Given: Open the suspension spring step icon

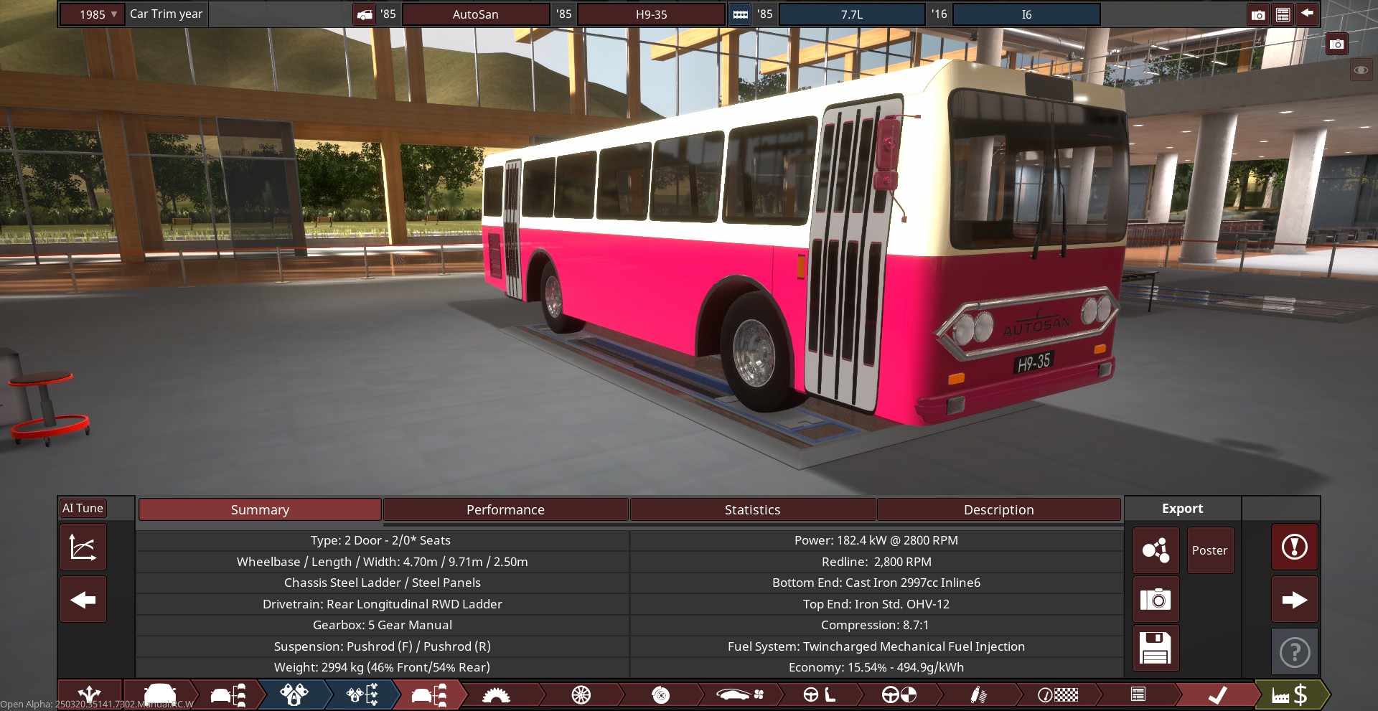Looking at the screenshot, I should [x=978, y=694].
